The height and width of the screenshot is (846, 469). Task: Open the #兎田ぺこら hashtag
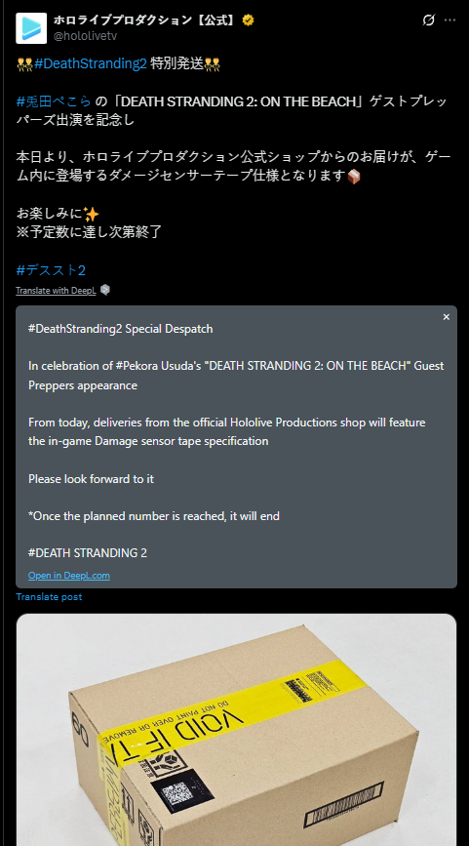coord(54,101)
